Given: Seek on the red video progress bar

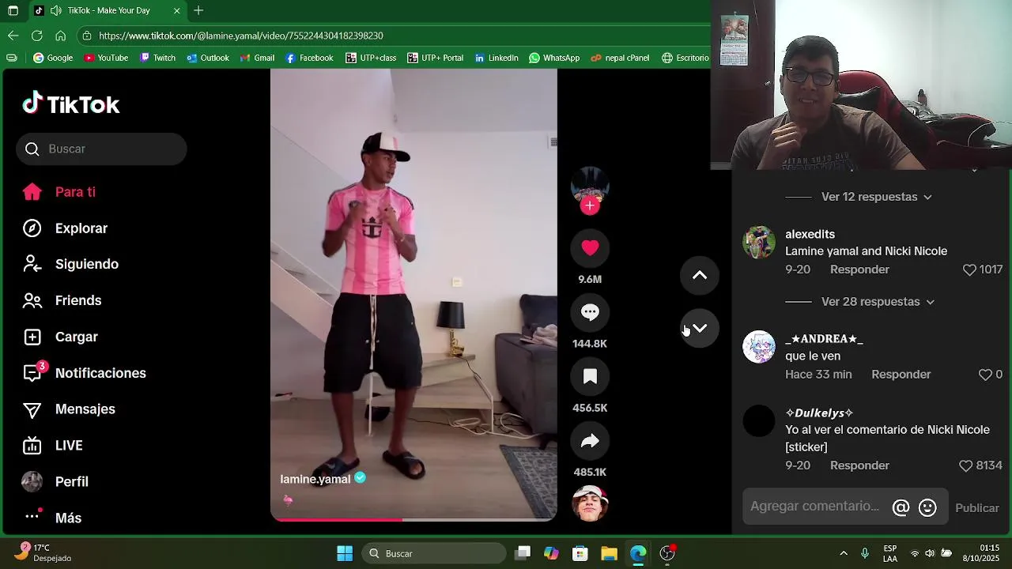Looking at the screenshot, I should [413, 519].
